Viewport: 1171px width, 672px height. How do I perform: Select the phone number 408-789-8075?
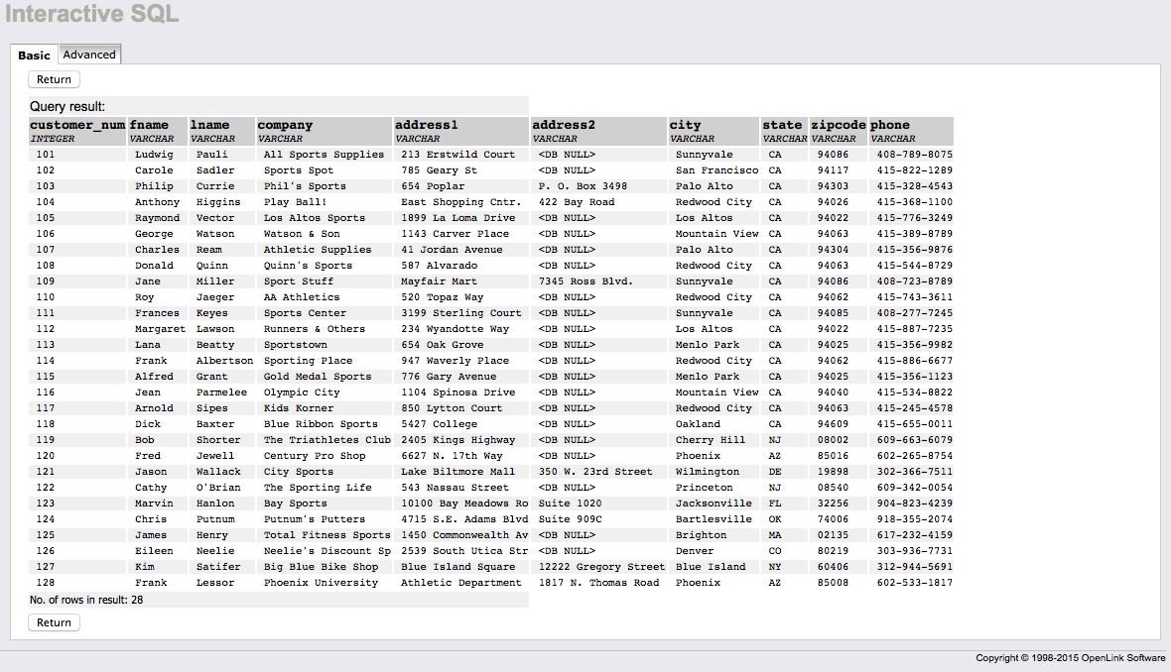(x=914, y=155)
